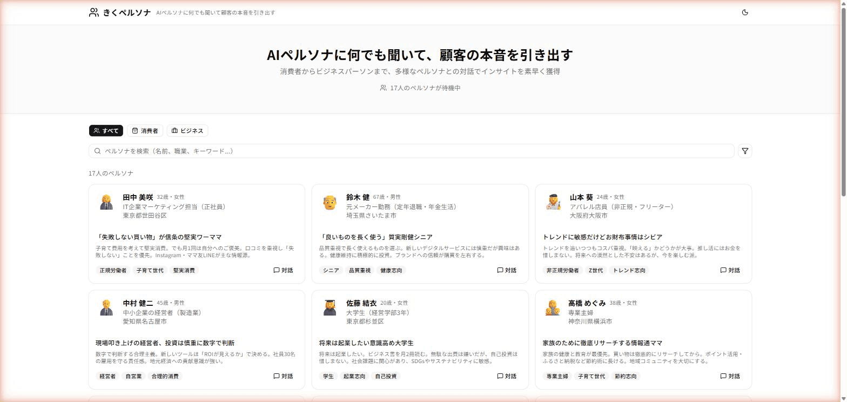Click 中村 健二's avatar icon

coord(106,308)
